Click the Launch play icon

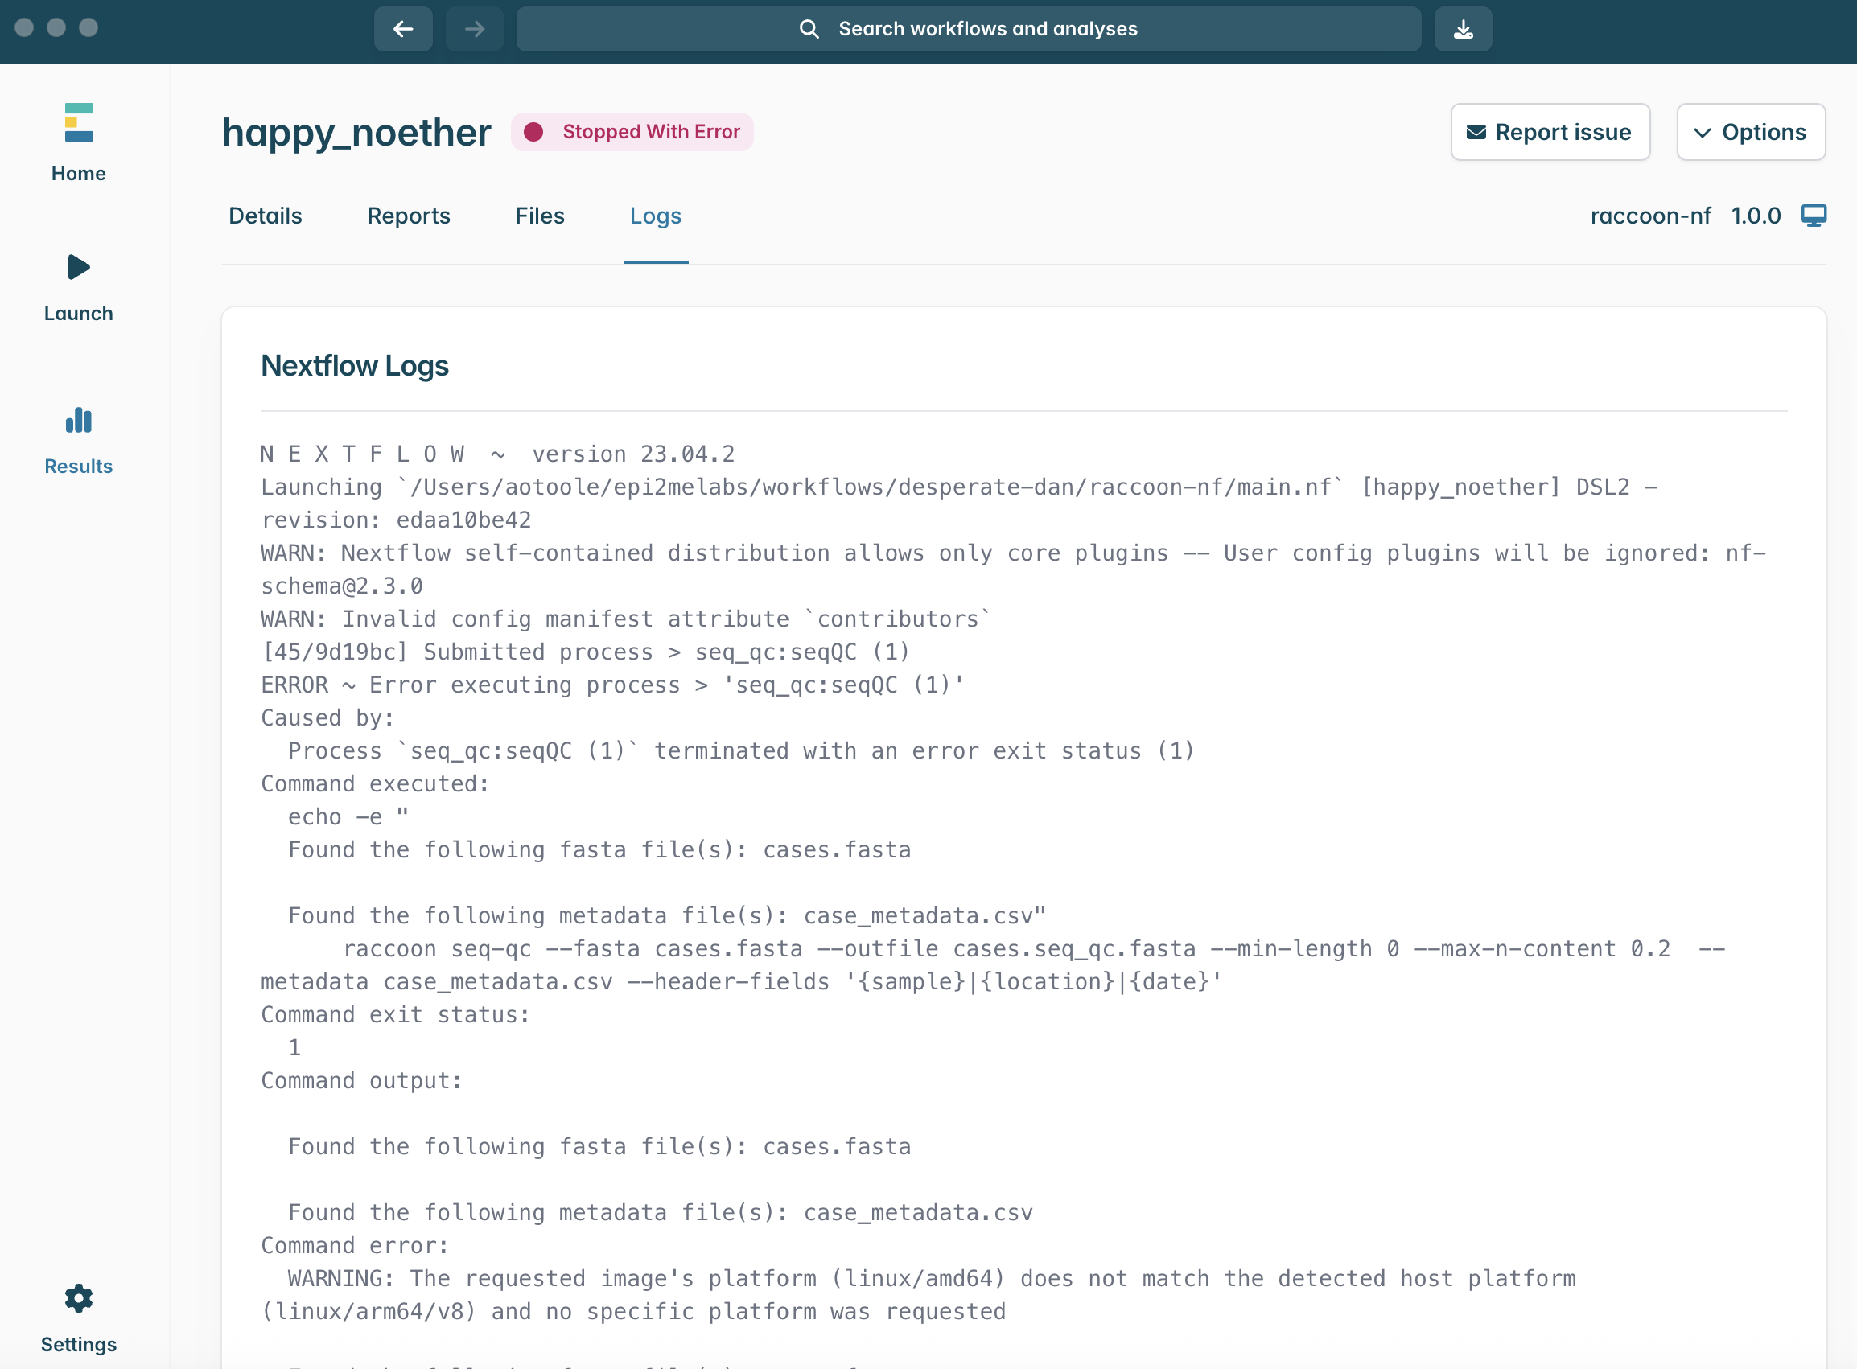click(79, 267)
